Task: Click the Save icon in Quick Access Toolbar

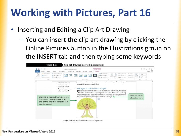Action: point(39,69)
